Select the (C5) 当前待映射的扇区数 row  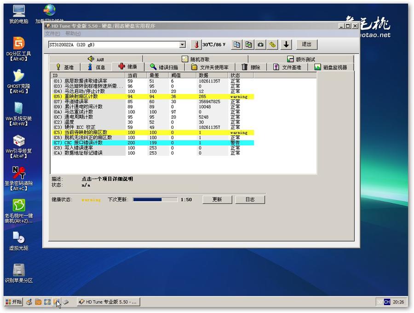153,133
